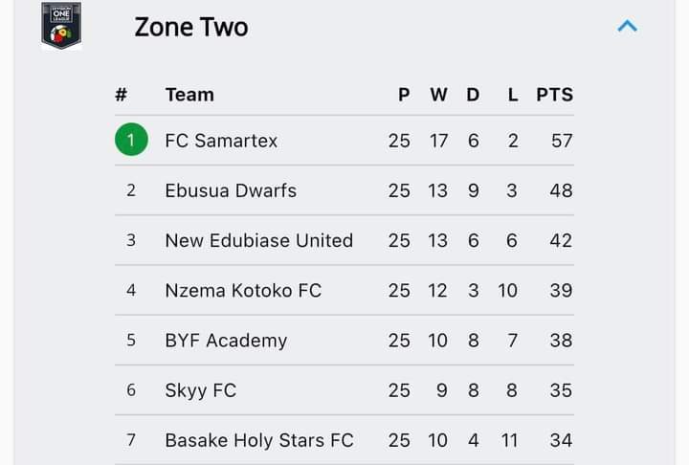Click the green rank 1 circle badge
689x465 pixels.
pos(131,140)
